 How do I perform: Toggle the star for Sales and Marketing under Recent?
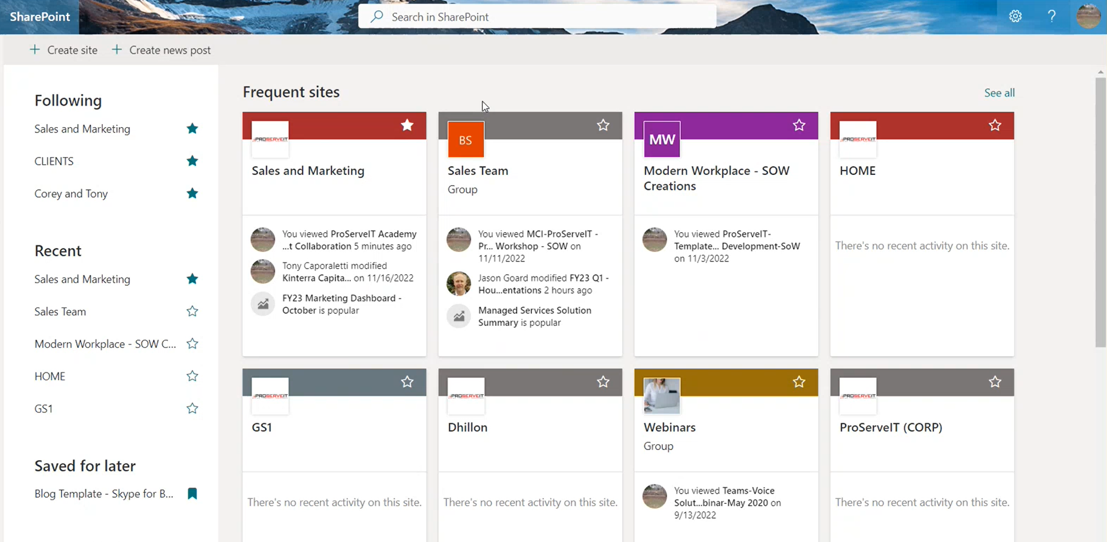tap(192, 279)
